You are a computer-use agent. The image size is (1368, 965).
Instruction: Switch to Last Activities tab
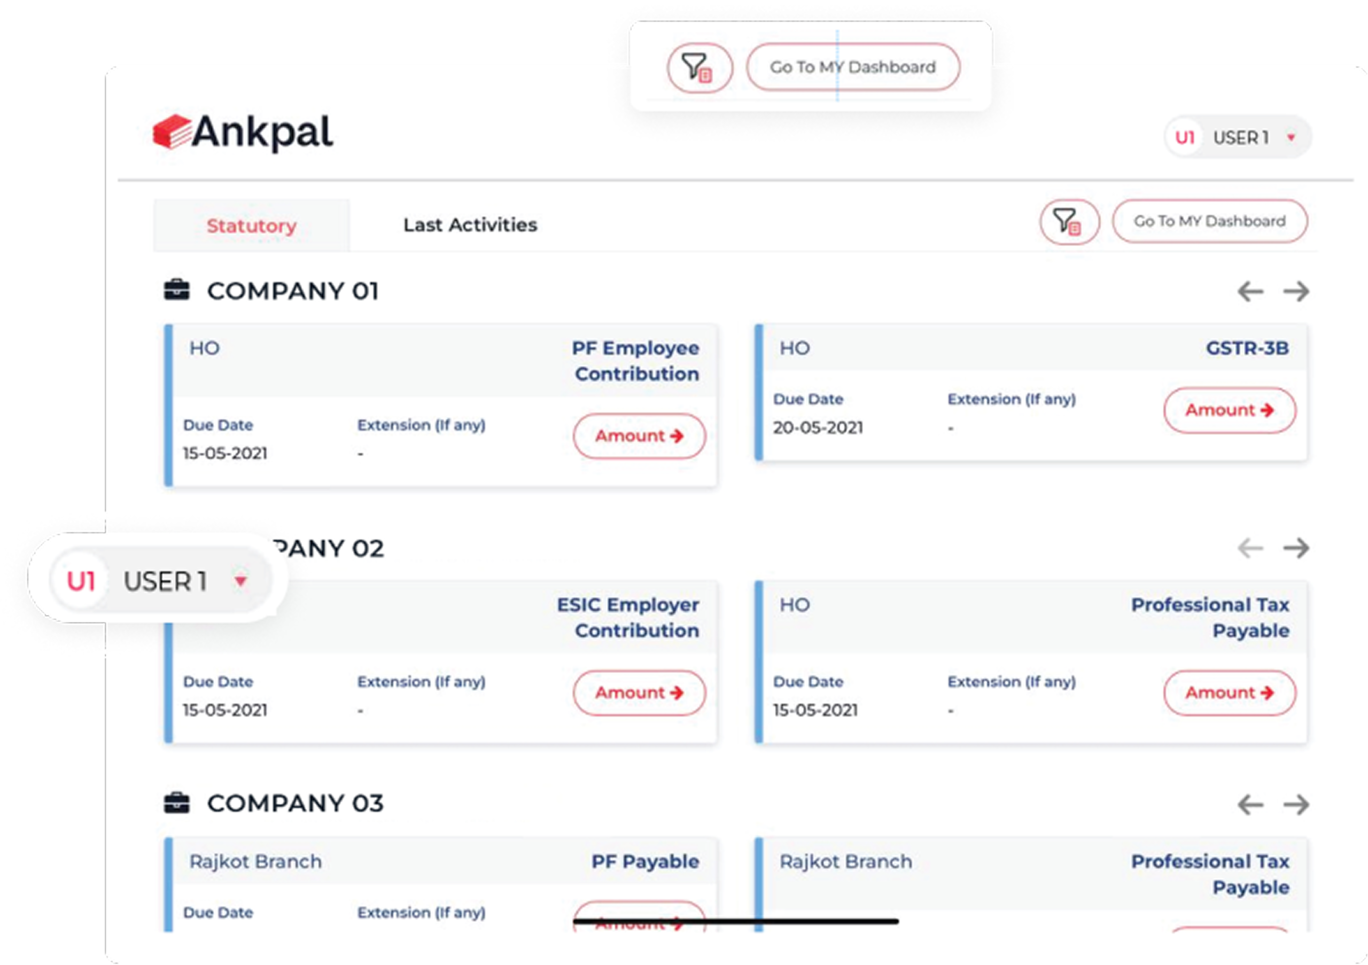coord(470,225)
